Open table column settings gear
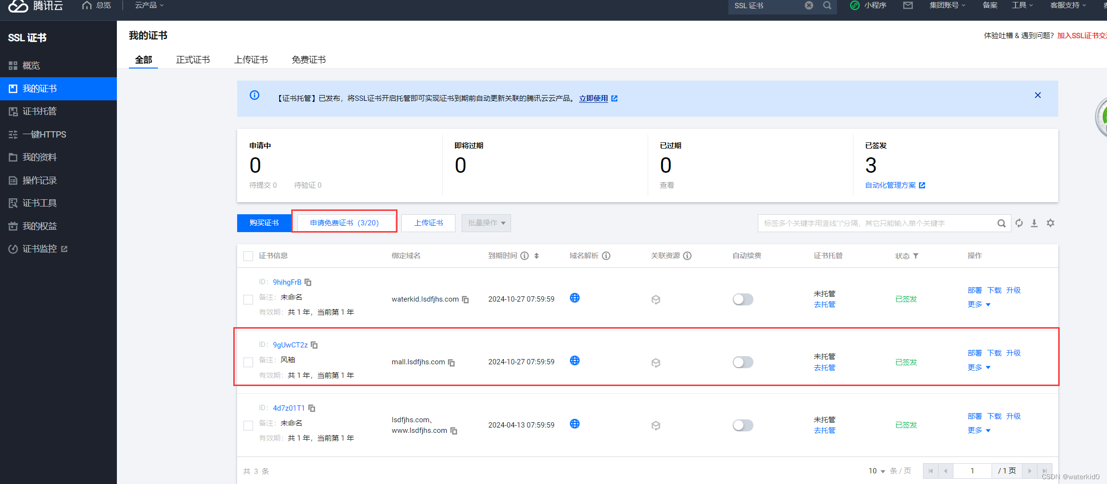Viewport: 1107px width, 484px height. [x=1050, y=223]
